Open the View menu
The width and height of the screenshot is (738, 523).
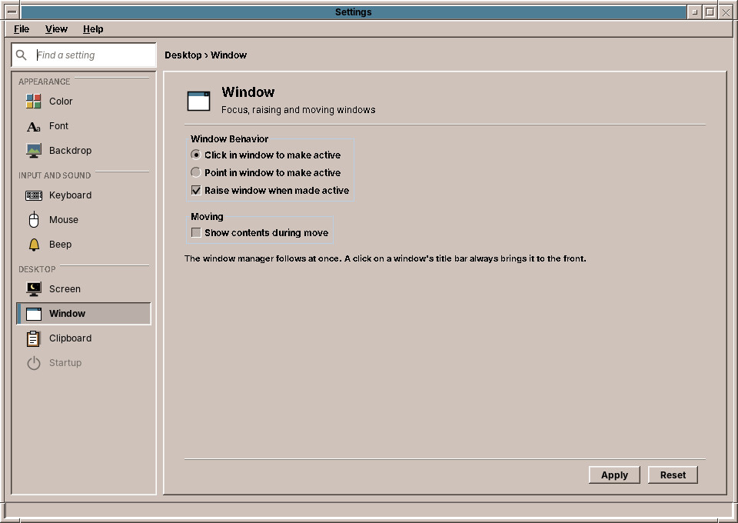click(56, 29)
